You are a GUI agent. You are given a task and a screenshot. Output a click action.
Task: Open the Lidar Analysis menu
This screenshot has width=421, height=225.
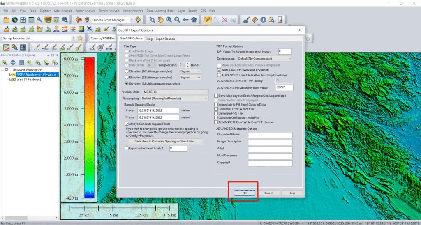tap(63, 11)
